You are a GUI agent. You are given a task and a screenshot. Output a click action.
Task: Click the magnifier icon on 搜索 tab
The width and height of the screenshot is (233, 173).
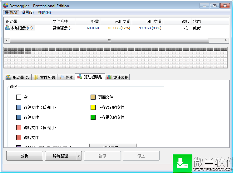(62, 77)
